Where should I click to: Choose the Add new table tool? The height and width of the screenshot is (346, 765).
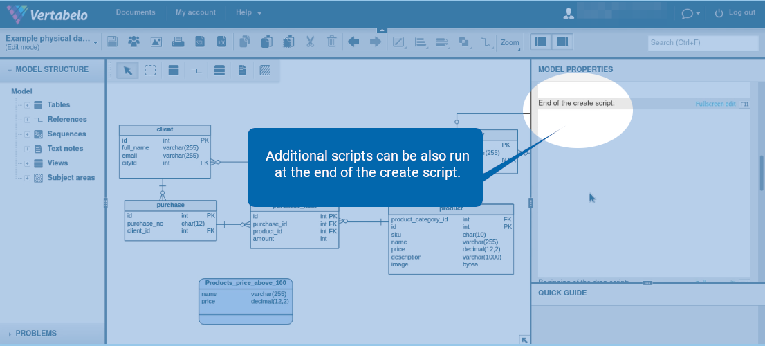173,71
